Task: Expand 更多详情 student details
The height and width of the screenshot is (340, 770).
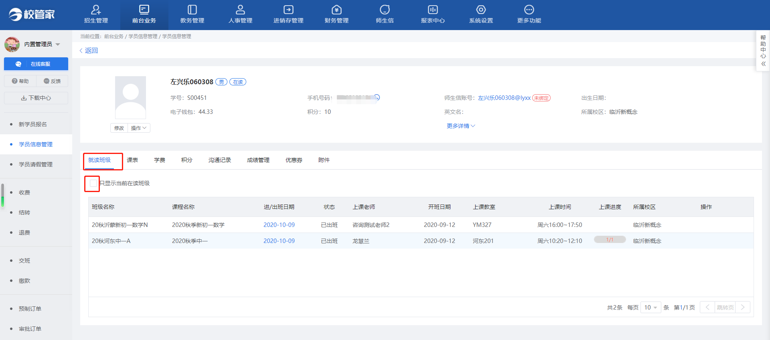Action: tap(461, 126)
